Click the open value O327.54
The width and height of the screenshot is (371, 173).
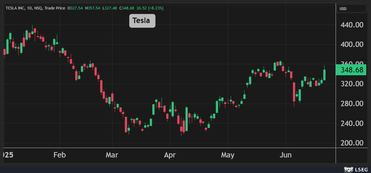[75, 8]
